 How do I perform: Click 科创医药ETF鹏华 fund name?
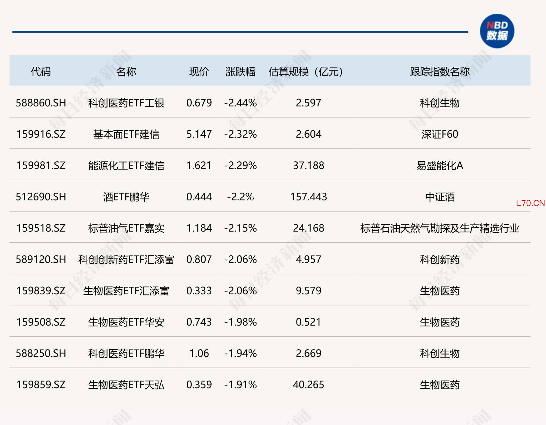coord(126,354)
